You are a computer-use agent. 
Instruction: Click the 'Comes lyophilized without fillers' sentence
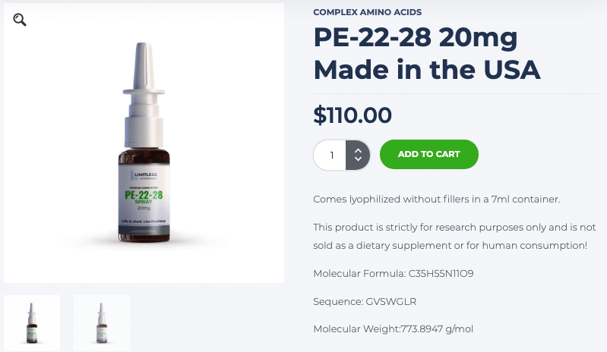coord(436,200)
